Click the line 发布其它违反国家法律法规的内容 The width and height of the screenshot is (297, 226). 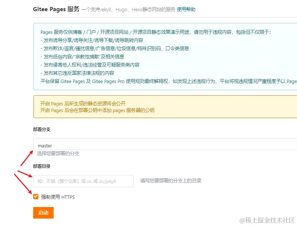click(x=77, y=73)
